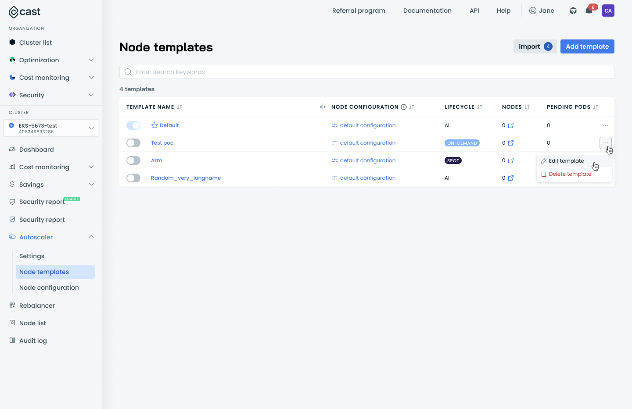The width and height of the screenshot is (632, 409).
Task: Expand cluster Cost monitoring chevron
Action: coord(91,167)
